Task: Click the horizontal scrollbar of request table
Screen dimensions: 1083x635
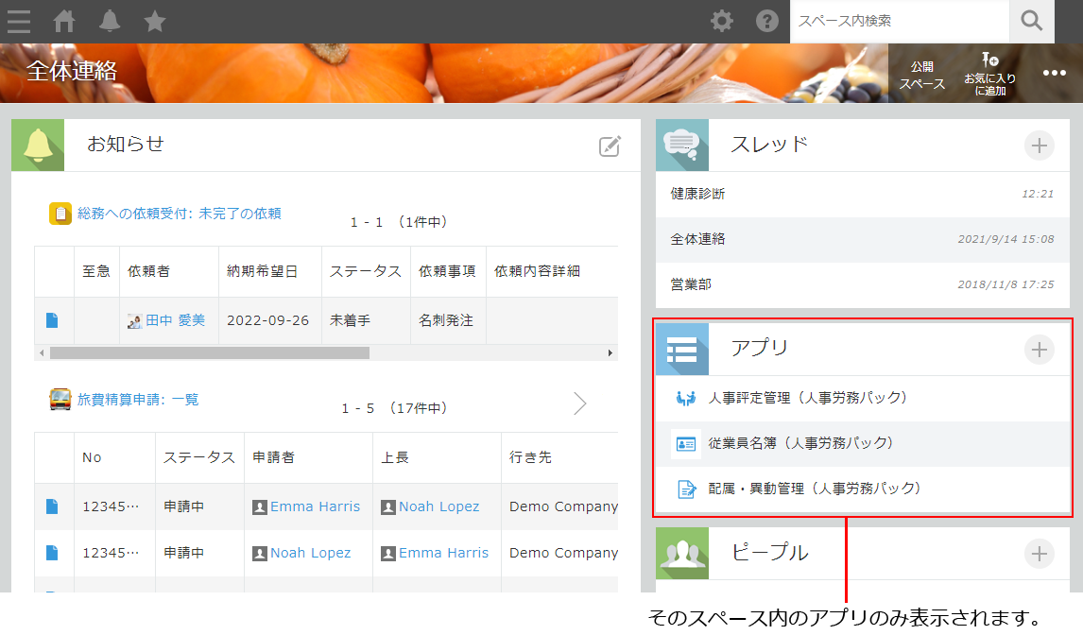Action: (x=210, y=352)
